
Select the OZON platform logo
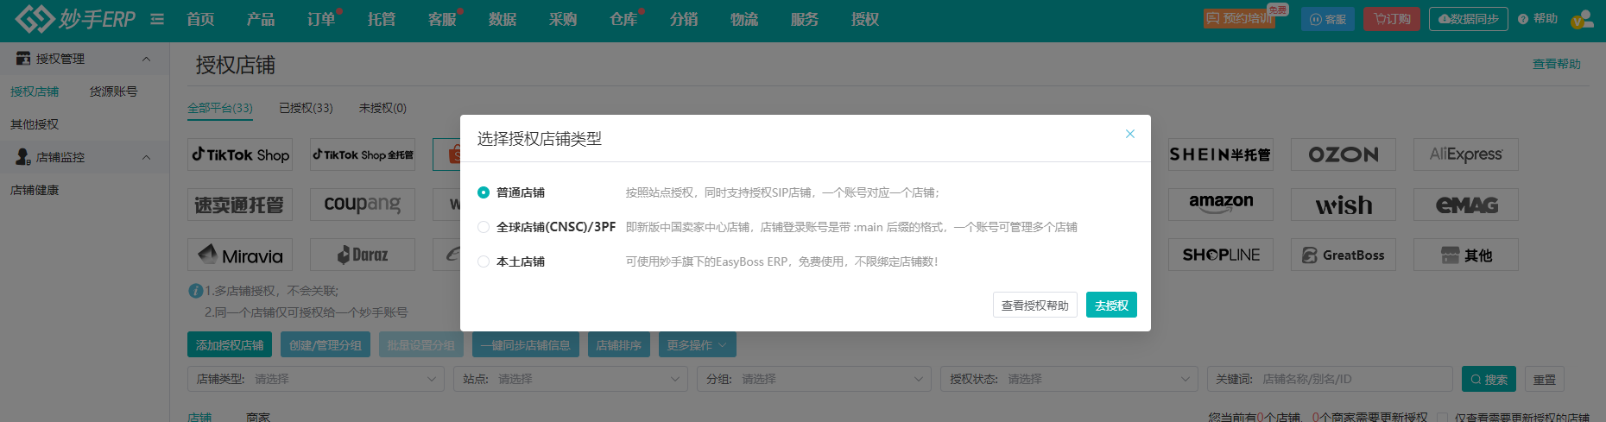(x=1343, y=154)
